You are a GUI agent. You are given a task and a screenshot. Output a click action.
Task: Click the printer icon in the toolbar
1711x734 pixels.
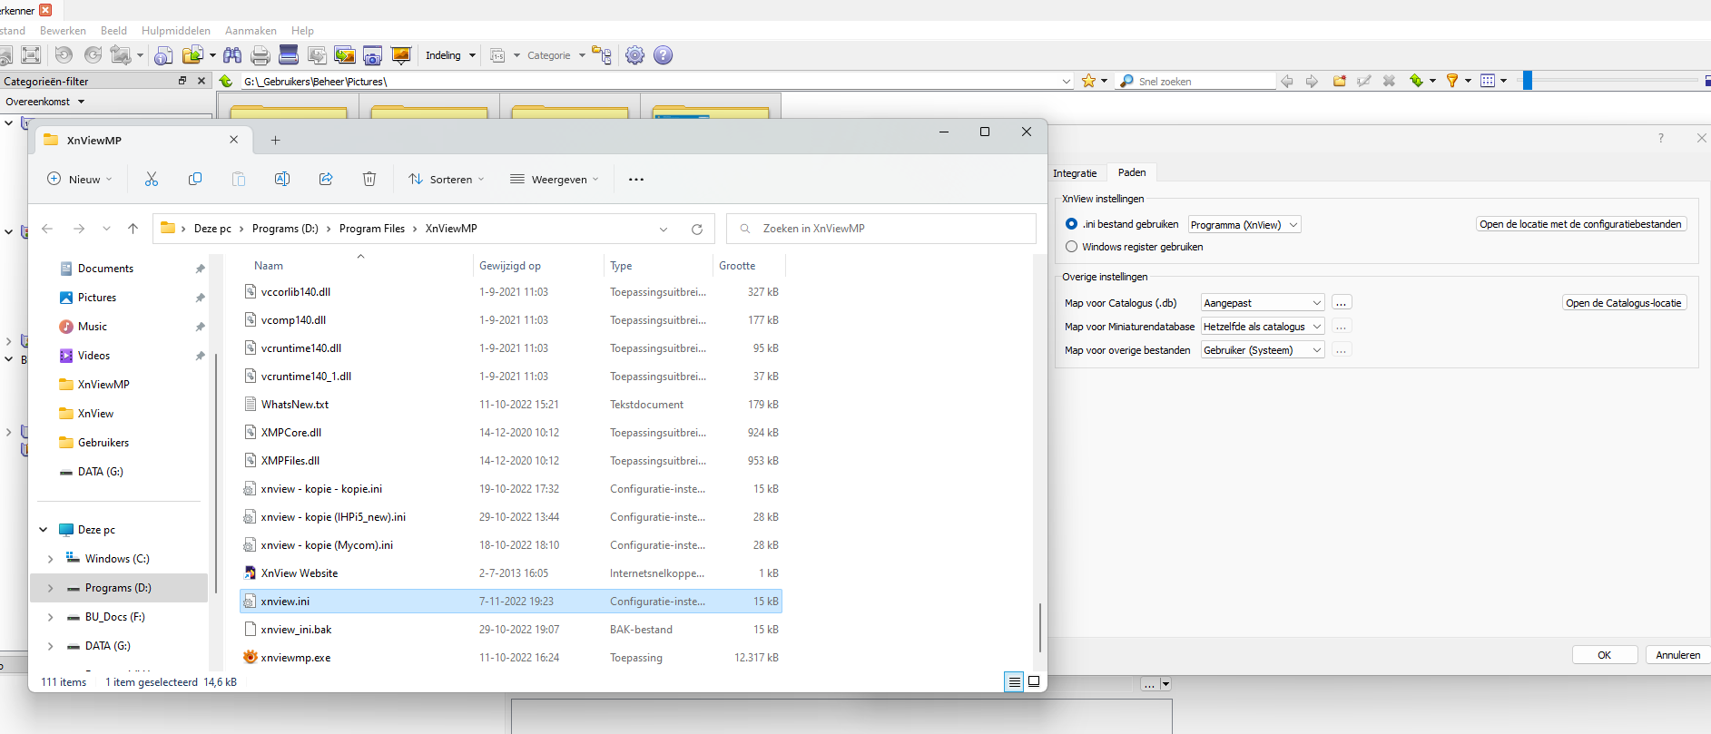pos(261,55)
